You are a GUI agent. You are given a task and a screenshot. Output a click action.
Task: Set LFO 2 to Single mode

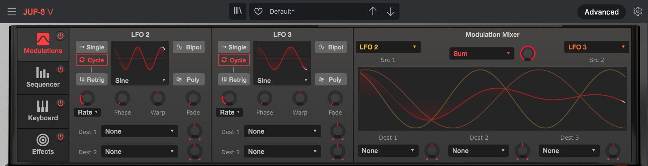pyautogui.click(x=91, y=47)
